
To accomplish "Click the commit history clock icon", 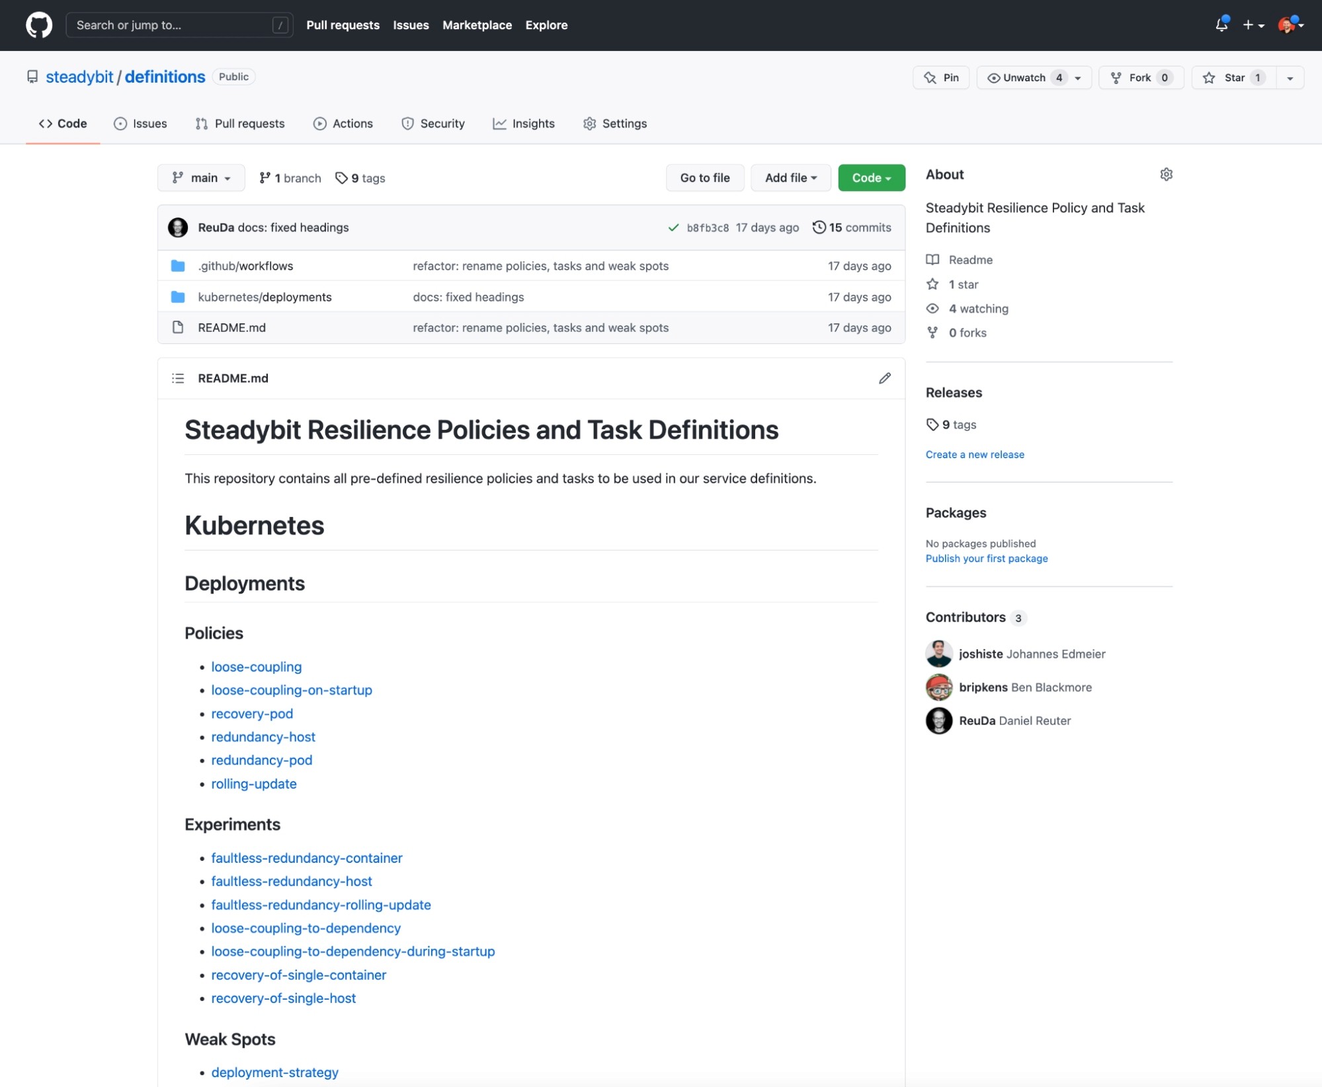I will pos(819,227).
